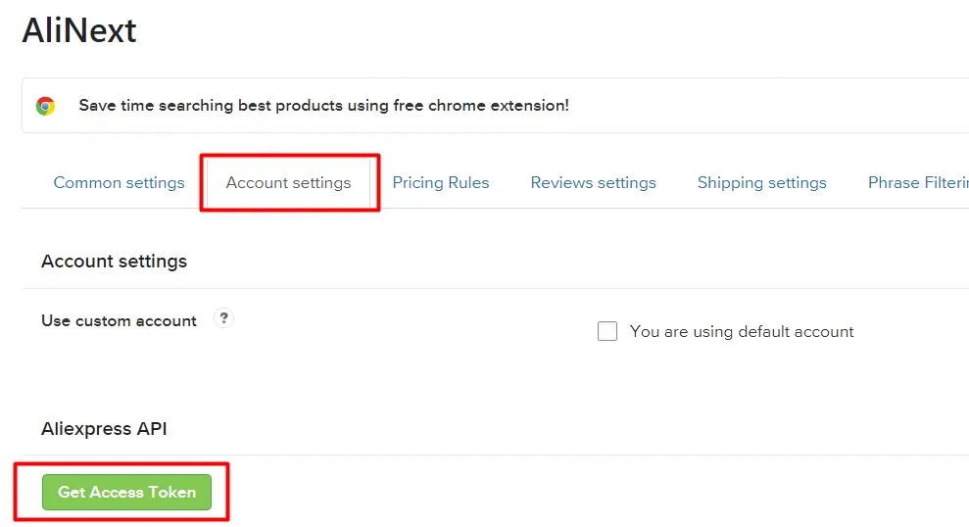Image resolution: width=969 pixels, height=527 pixels.
Task: Click the Account settings section heading
Action: click(114, 262)
